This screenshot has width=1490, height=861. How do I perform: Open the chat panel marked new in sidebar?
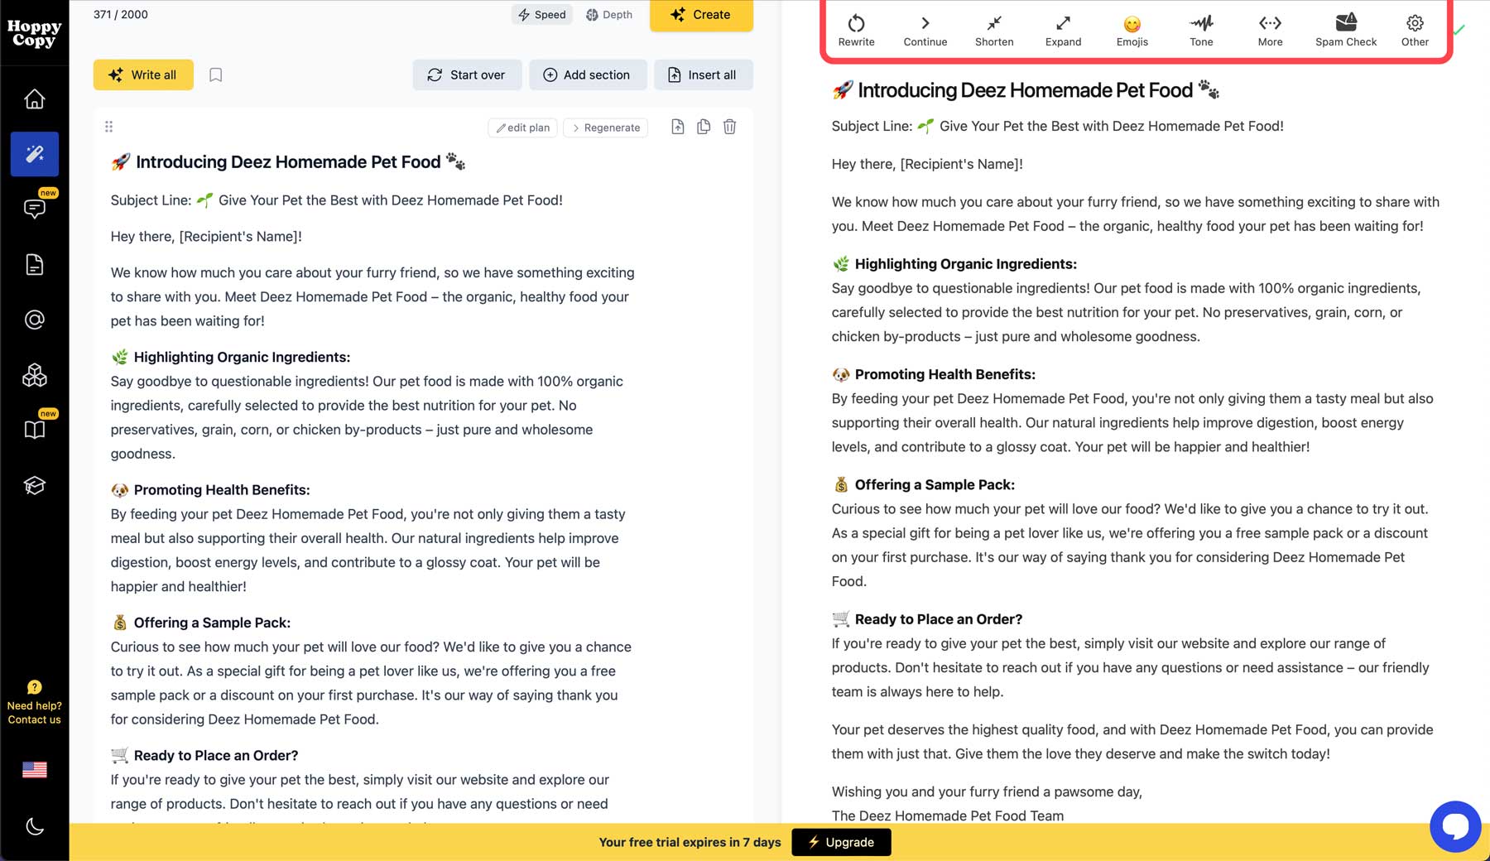[34, 209]
